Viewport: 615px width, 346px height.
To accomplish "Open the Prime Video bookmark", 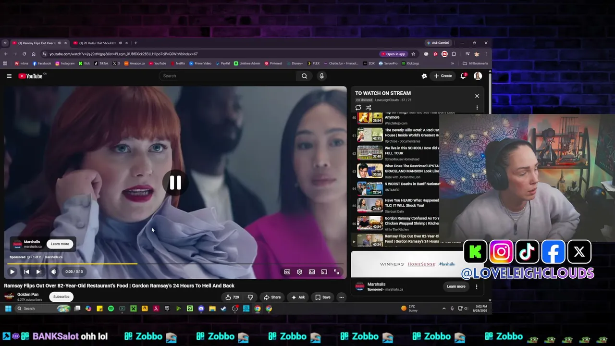I will pyautogui.click(x=200, y=63).
